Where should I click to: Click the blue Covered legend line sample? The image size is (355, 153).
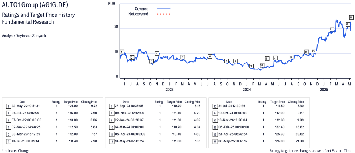(x=164, y=9)
